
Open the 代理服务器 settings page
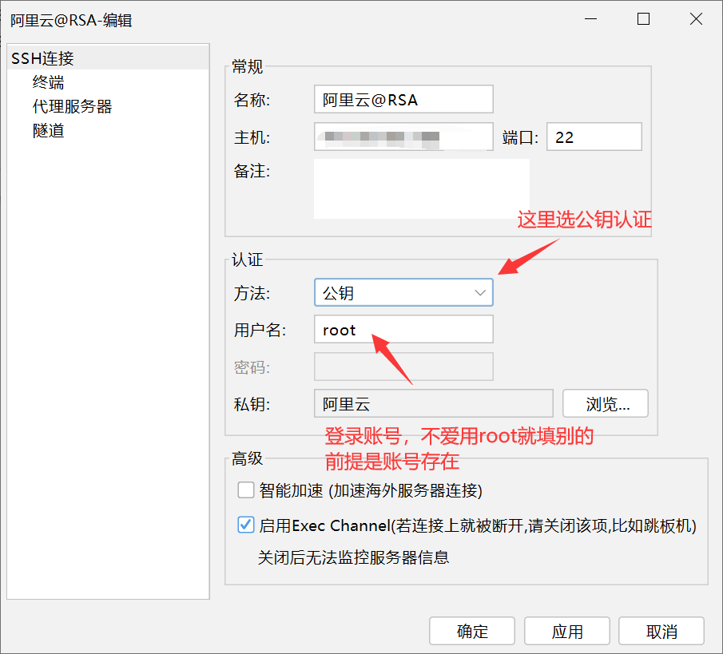72,106
